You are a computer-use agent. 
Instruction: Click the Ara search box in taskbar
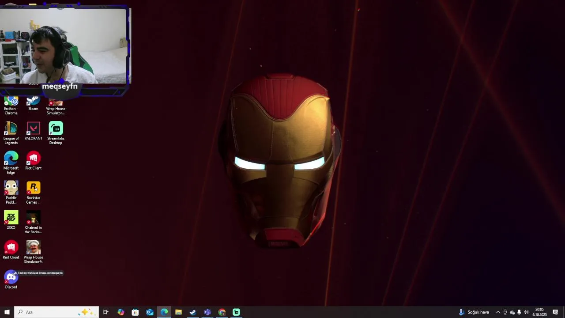(x=56, y=312)
